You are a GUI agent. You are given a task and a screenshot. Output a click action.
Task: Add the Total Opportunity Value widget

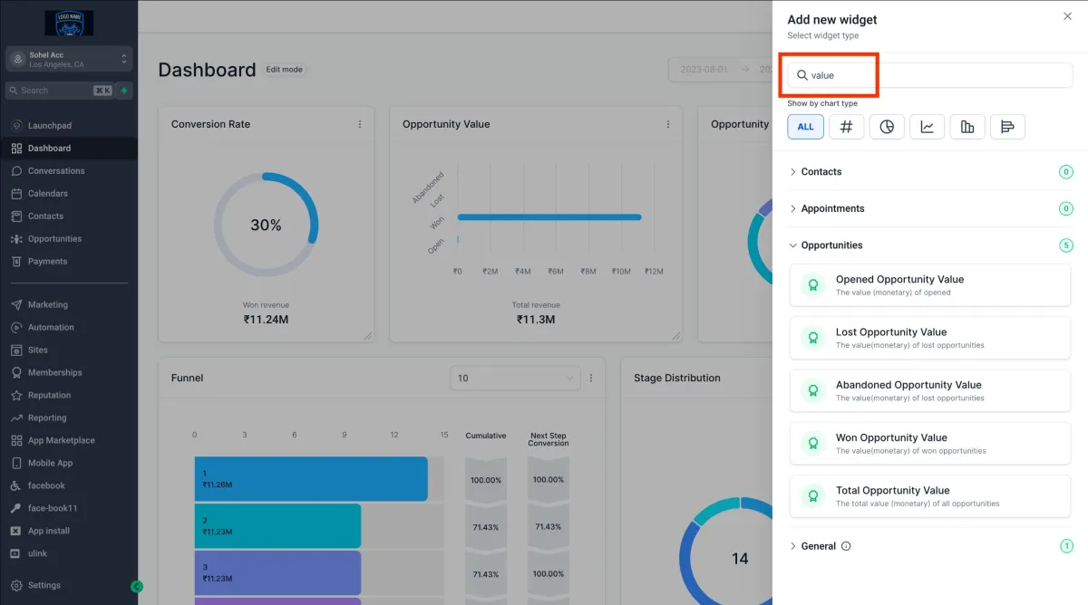click(929, 495)
